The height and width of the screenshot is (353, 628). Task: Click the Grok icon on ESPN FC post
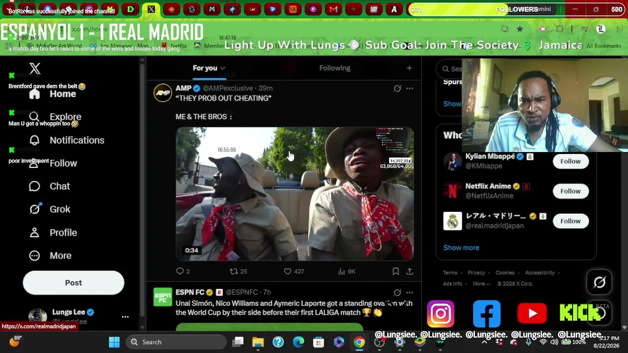click(x=397, y=293)
